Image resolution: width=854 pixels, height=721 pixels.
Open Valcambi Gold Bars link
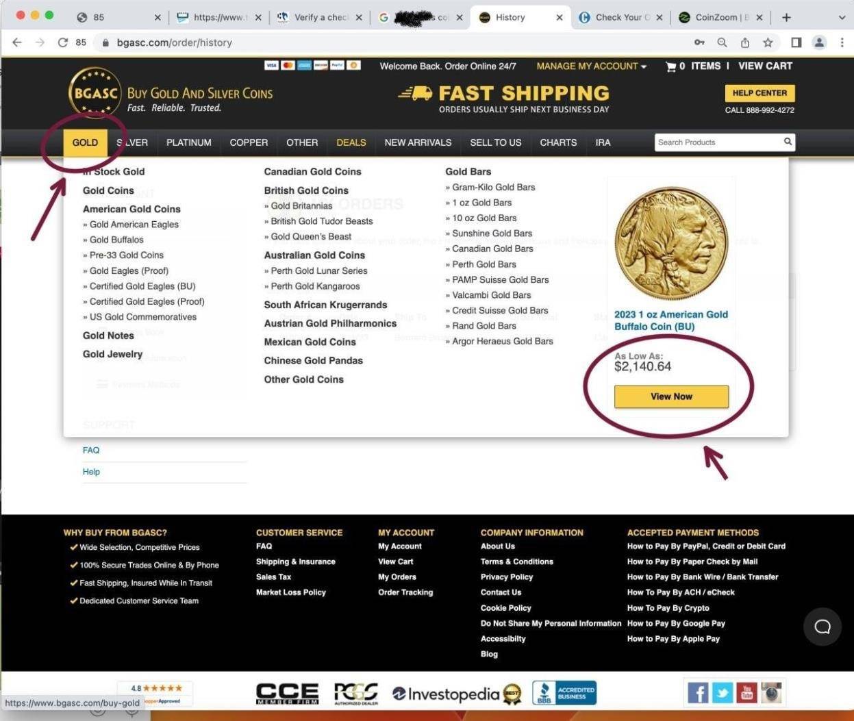coord(491,295)
